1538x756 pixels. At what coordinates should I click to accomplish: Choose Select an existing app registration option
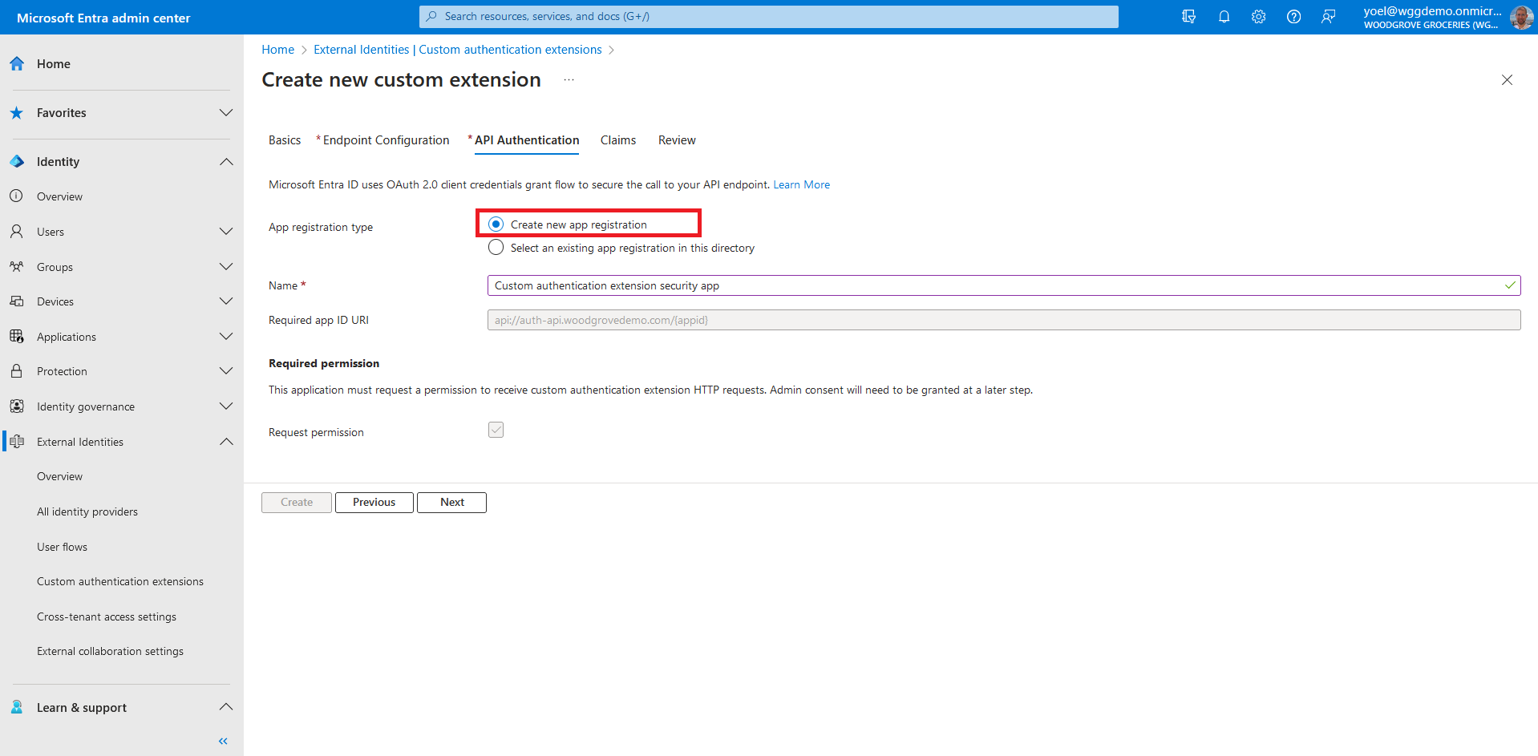click(x=496, y=248)
